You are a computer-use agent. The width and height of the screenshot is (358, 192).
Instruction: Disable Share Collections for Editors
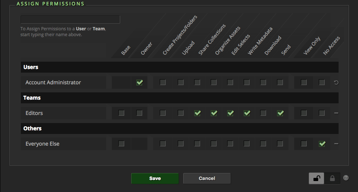pos(197,113)
